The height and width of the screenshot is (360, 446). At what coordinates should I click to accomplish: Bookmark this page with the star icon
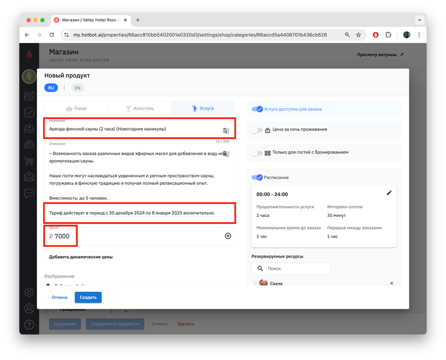tap(358, 35)
